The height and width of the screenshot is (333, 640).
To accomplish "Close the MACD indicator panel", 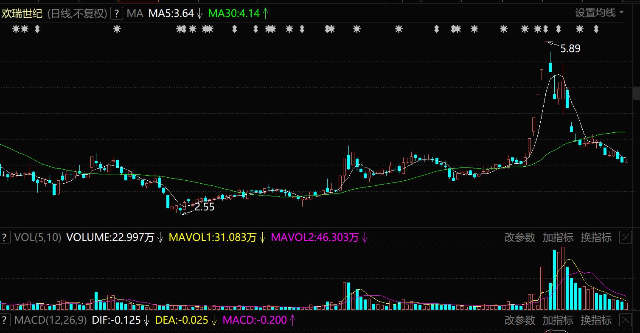I will click(x=626, y=320).
